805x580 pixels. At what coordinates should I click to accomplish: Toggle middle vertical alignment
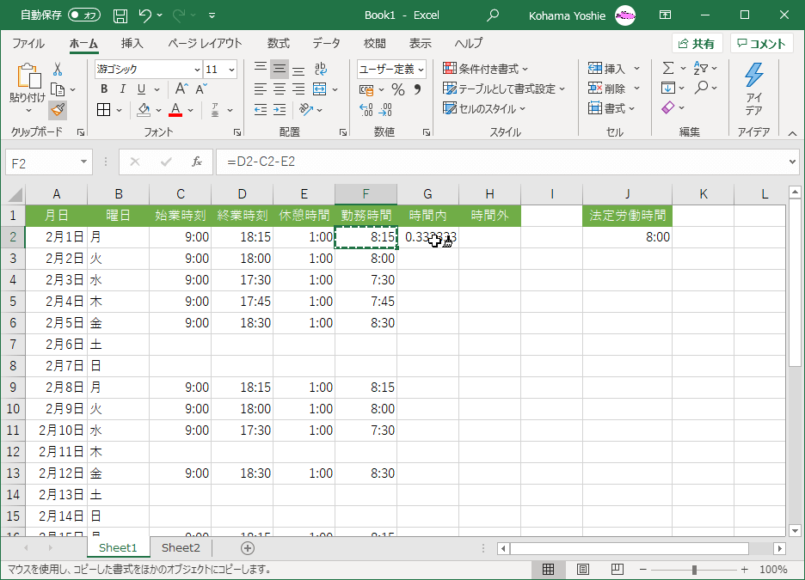click(280, 69)
